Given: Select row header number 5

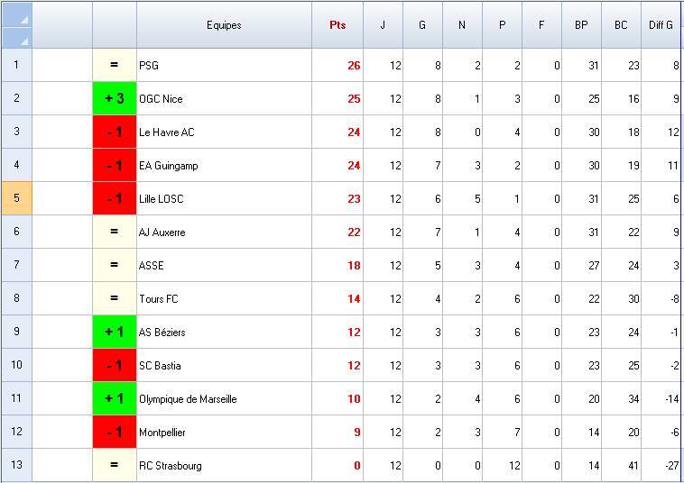Looking at the screenshot, I should click(x=16, y=199).
